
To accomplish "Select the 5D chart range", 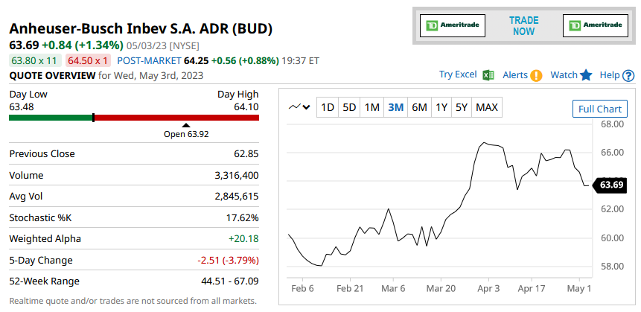I will 349,107.
